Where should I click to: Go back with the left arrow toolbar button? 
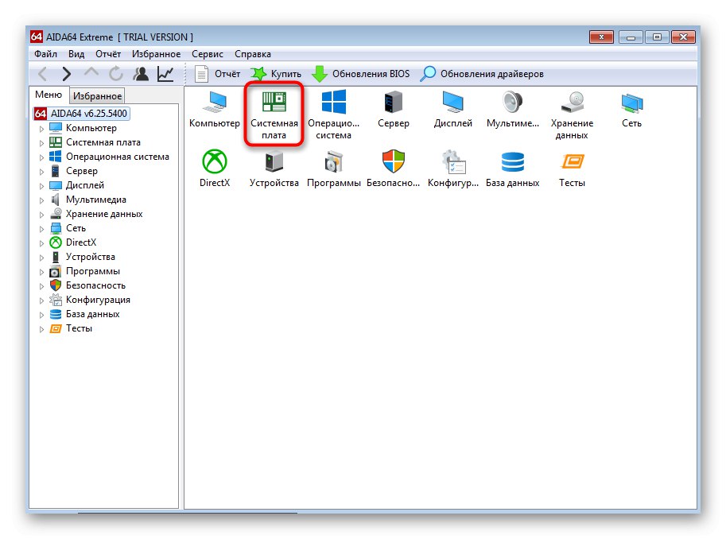coord(43,74)
